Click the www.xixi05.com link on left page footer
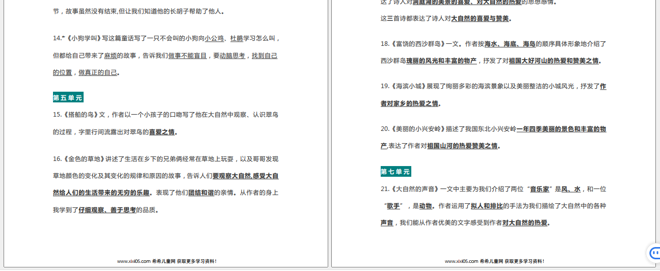The height and width of the screenshot is (271, 660). [x=134, y=261]
